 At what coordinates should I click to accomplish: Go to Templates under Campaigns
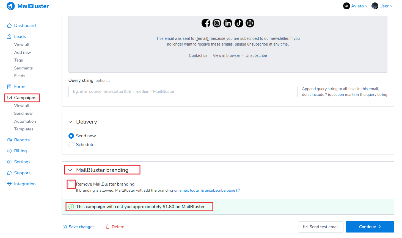point(24,129)
